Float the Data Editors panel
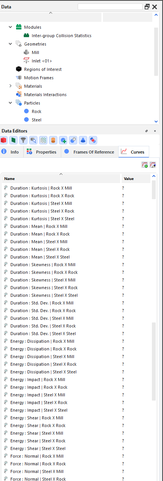The height and width of the screenshot is (481, 163). point(147,131)
